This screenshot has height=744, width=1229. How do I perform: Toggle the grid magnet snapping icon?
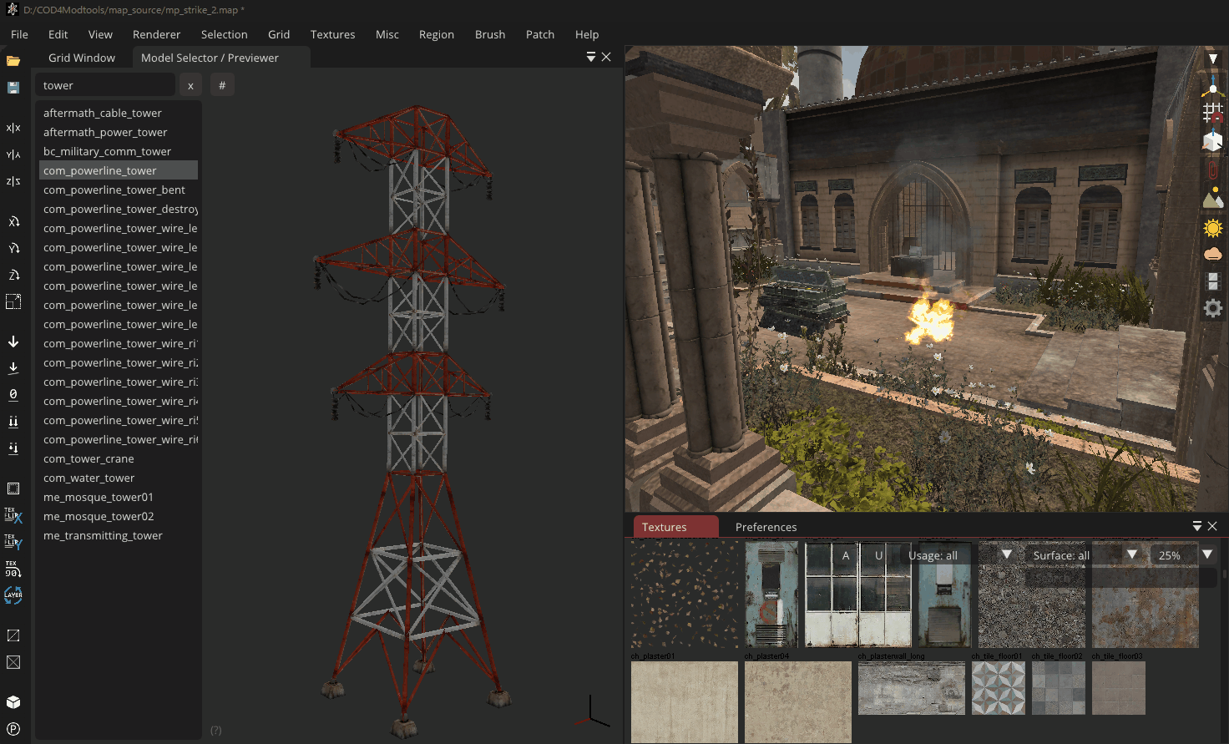1213,114
